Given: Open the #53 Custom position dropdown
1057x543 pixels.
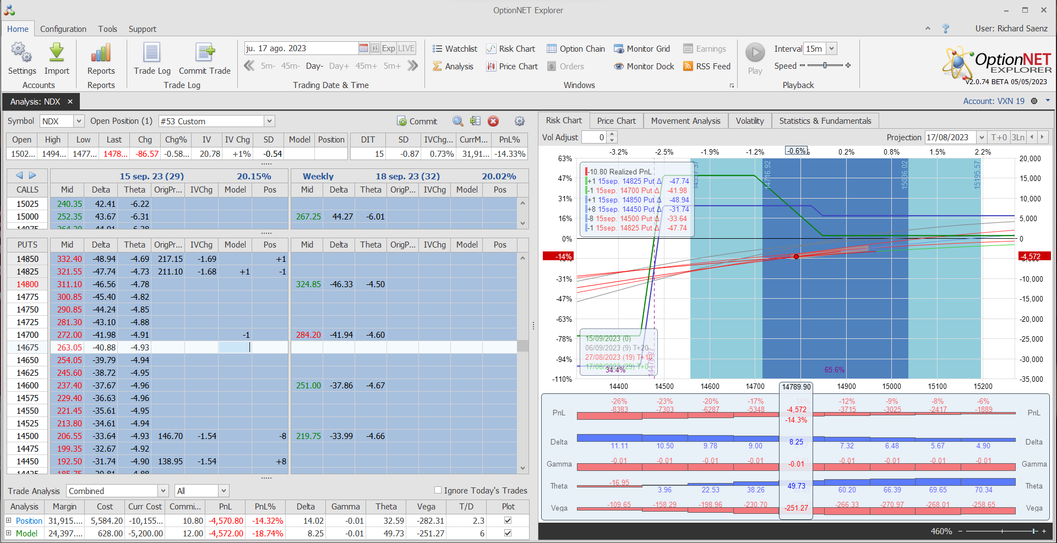Looking at the screenshot, I should [x=269, y=121].
